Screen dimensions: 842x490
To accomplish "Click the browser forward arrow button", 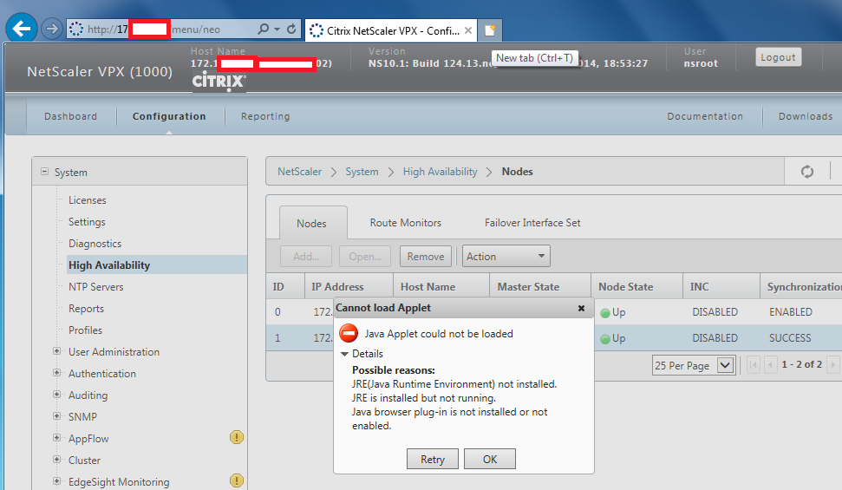I will point(51,29).
